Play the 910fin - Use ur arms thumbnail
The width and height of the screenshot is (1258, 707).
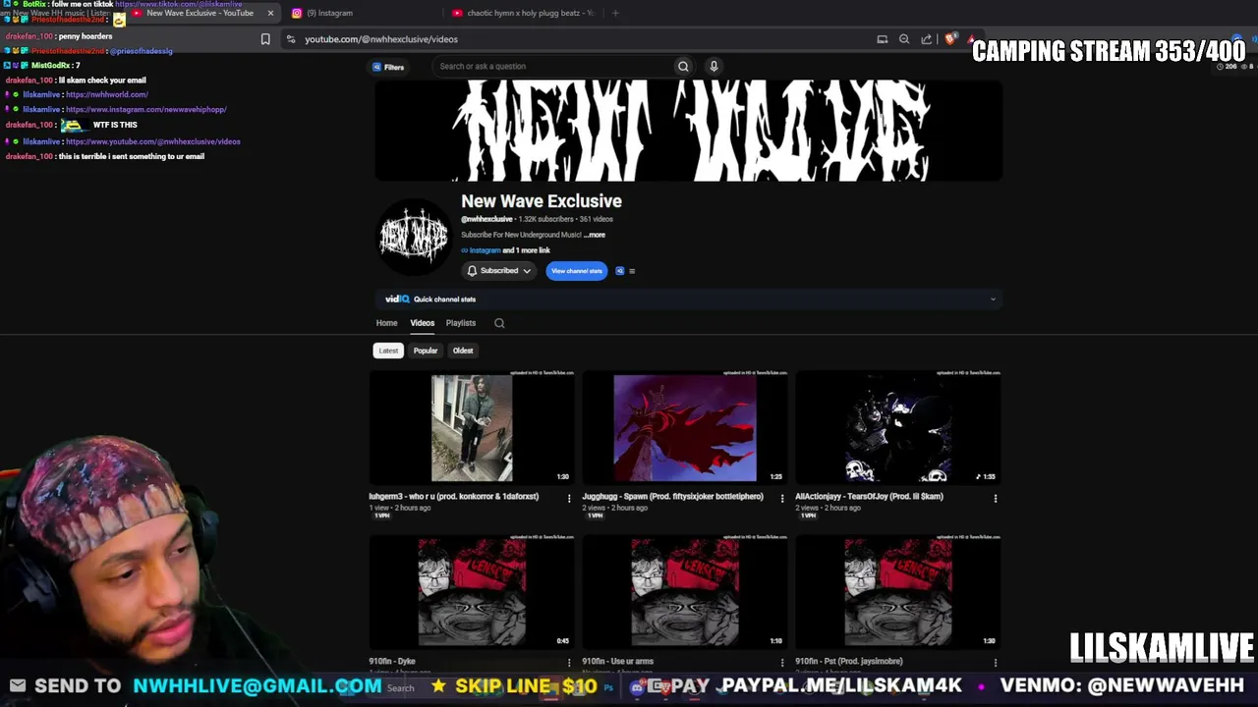pos(685,592)
